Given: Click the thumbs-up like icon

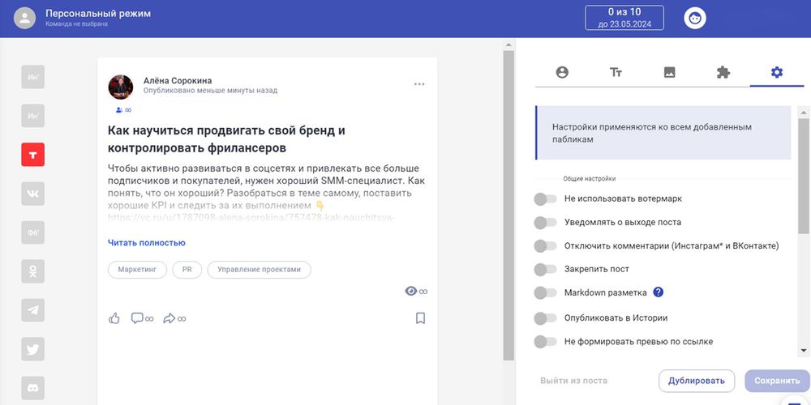Looking at the screenshot, I should coord(114,318).
